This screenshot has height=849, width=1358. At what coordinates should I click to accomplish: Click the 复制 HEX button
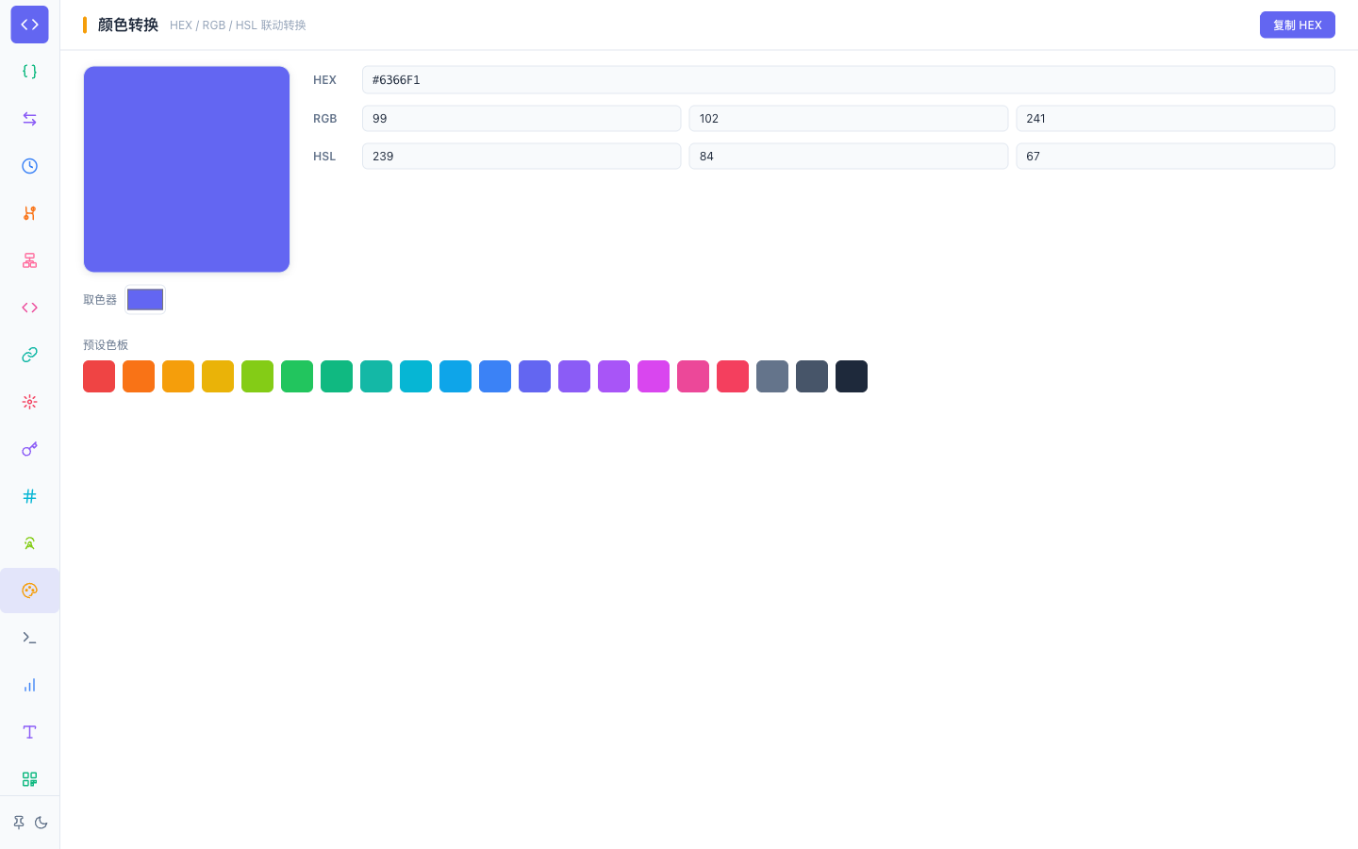1297,25
